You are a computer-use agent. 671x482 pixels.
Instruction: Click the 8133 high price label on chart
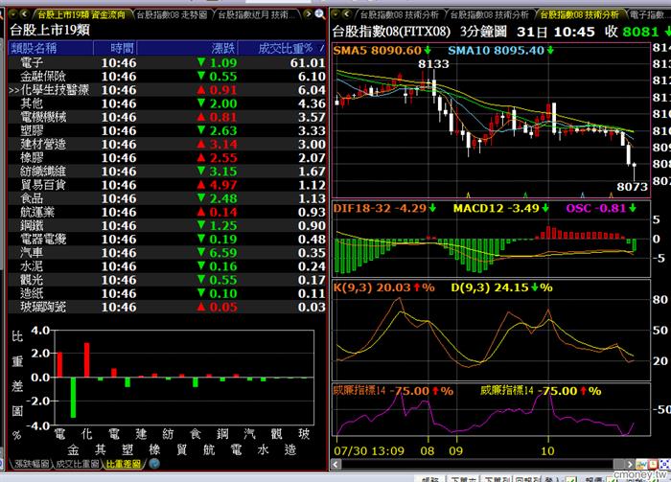(x=433, y=64)
